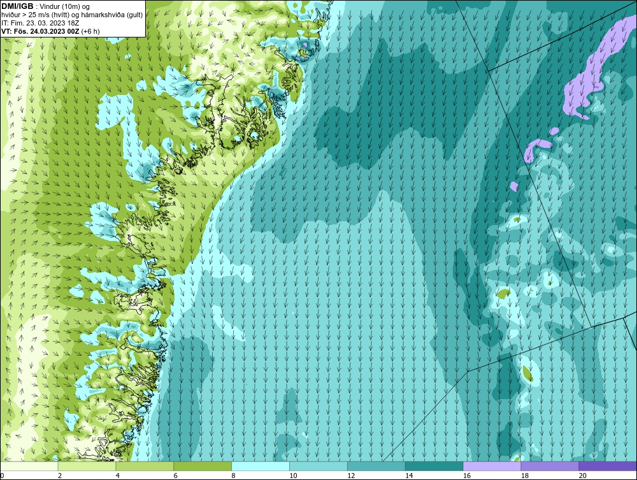The height and width of the screenshot is (480, 637).
Task: Click the legend tick label '4'
Action: (117, 476)
